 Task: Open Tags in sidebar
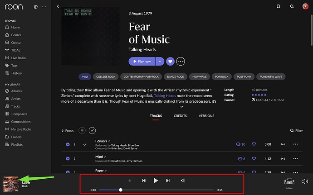(11, 66)
